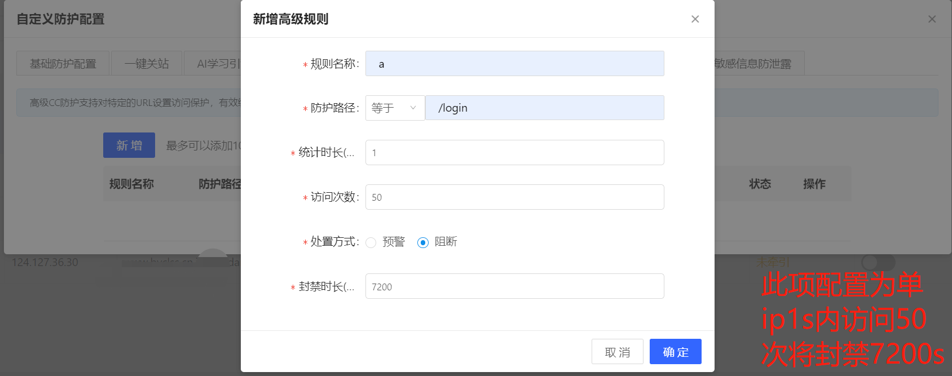
Task: Click the 统计时长 input field
Action: pos(514,153)
